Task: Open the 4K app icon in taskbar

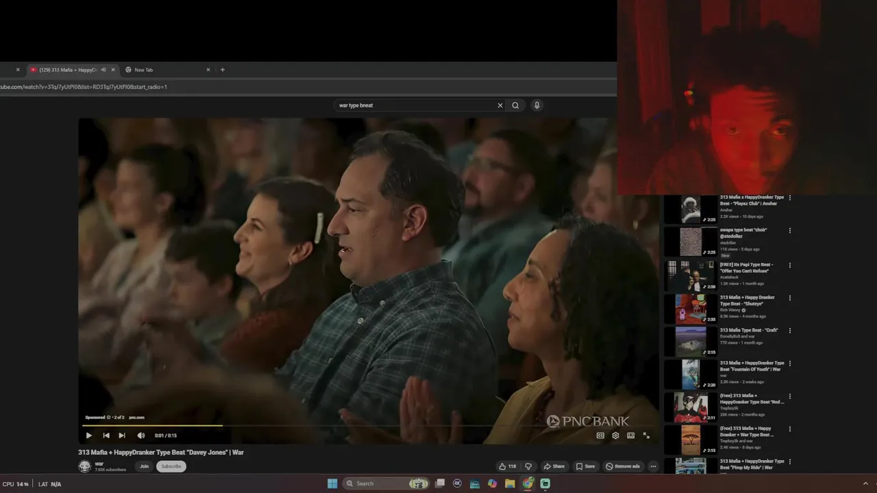Action: [x=458, y=483]
